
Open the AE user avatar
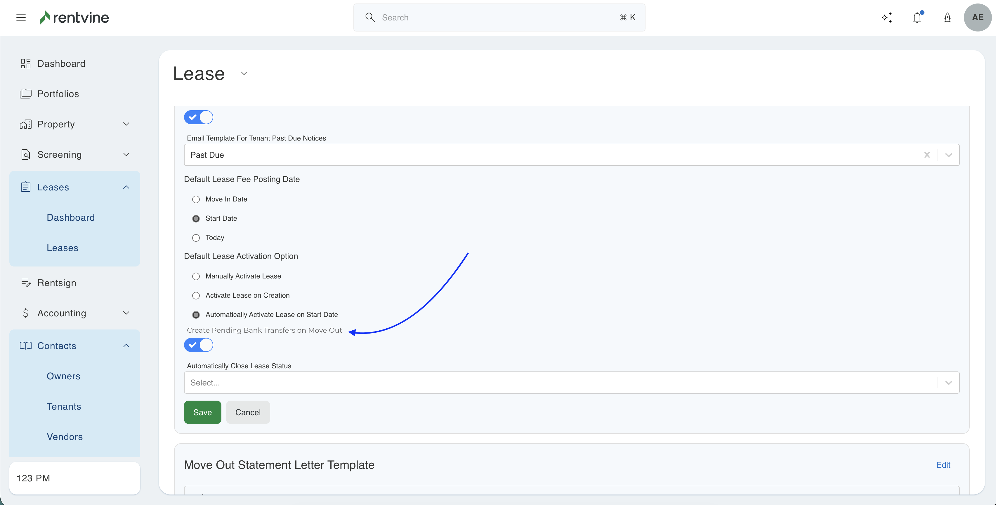(x=977, y=17)
